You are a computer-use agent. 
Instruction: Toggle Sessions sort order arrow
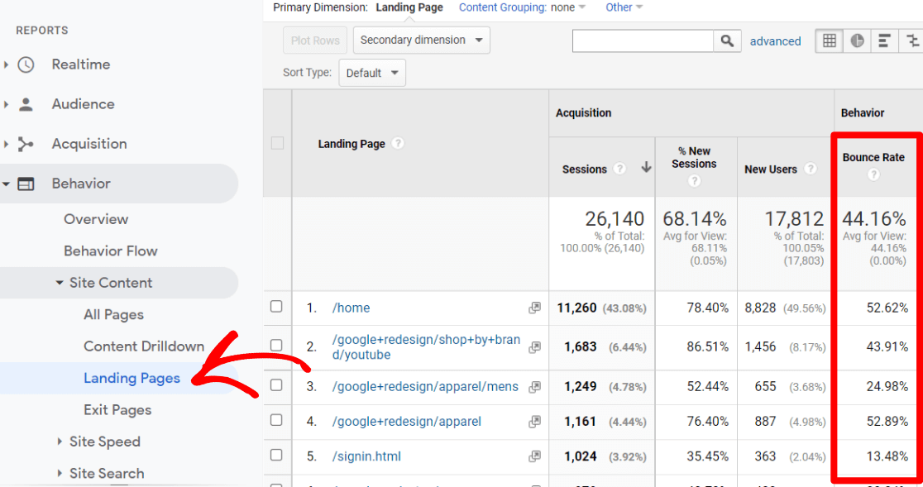click(646, 168)
